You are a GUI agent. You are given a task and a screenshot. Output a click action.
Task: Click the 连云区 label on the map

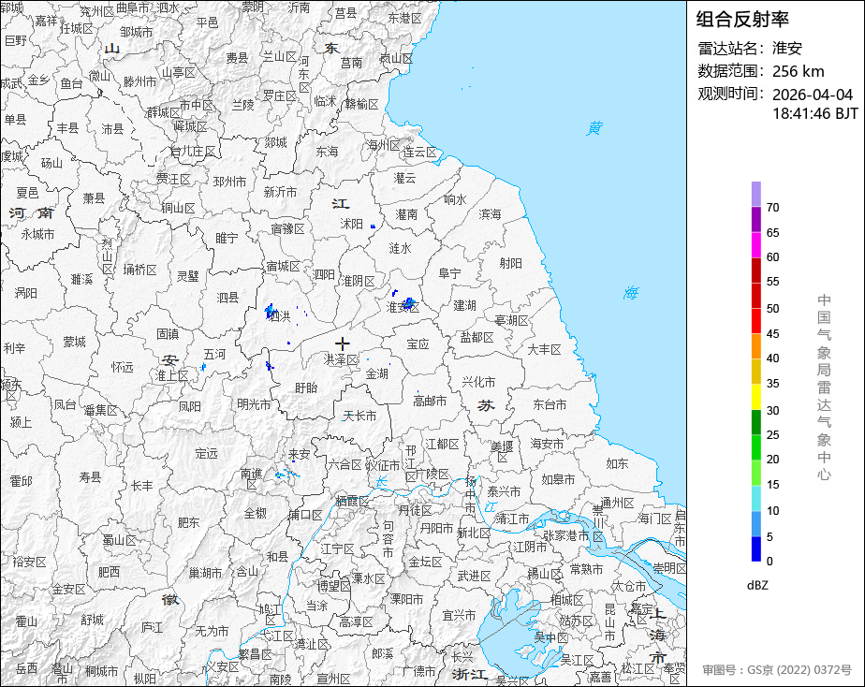419,152
